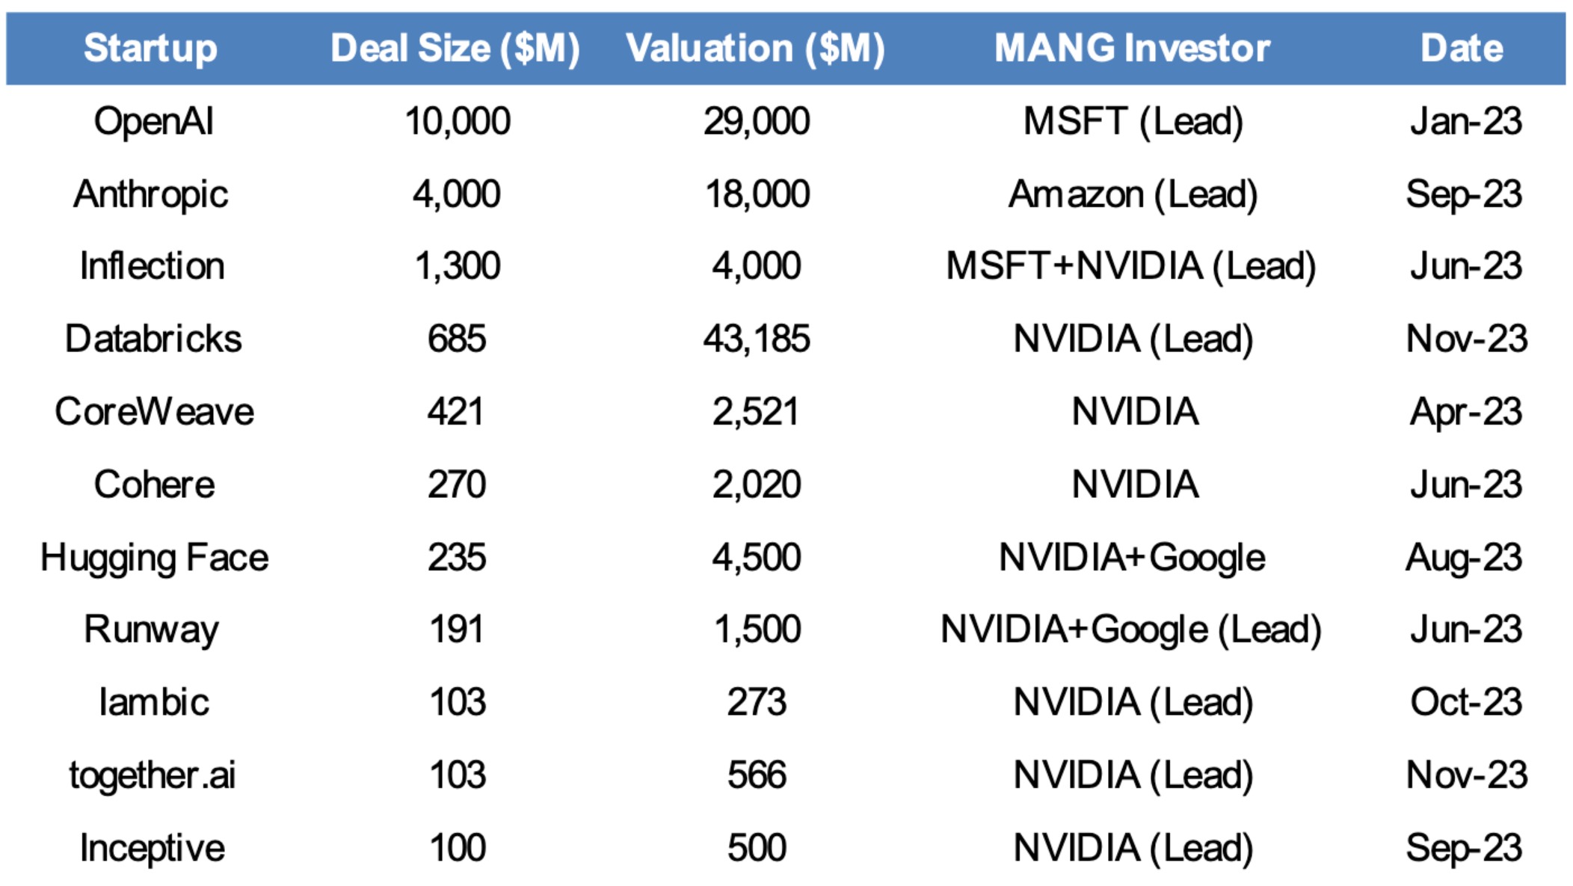This screenshot has width=1573, height=886.
Task: Select the Iambic startup cell
Action: [154, 702]
